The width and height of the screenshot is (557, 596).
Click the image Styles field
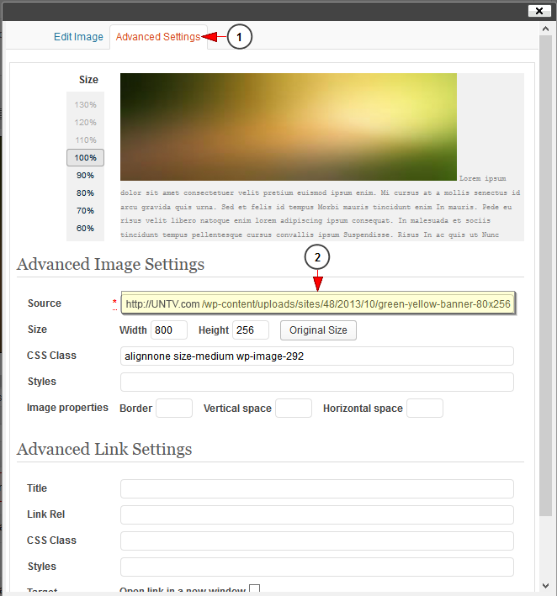click(317, 382)
